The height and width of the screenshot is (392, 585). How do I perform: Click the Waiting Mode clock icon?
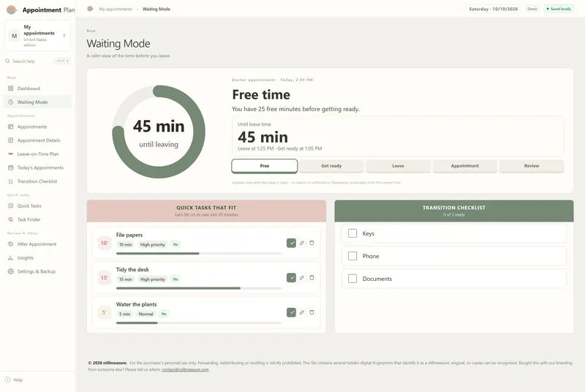[10, 102]
